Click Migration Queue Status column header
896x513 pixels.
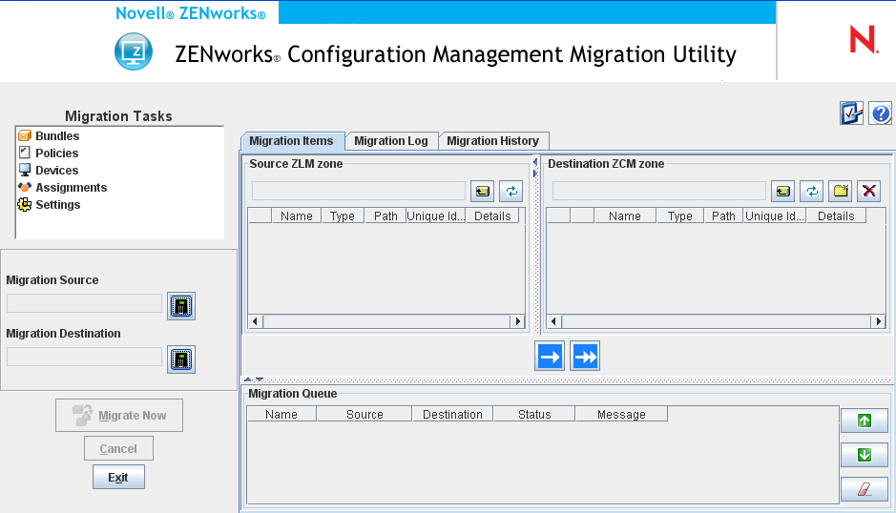(x=534, y=414)
